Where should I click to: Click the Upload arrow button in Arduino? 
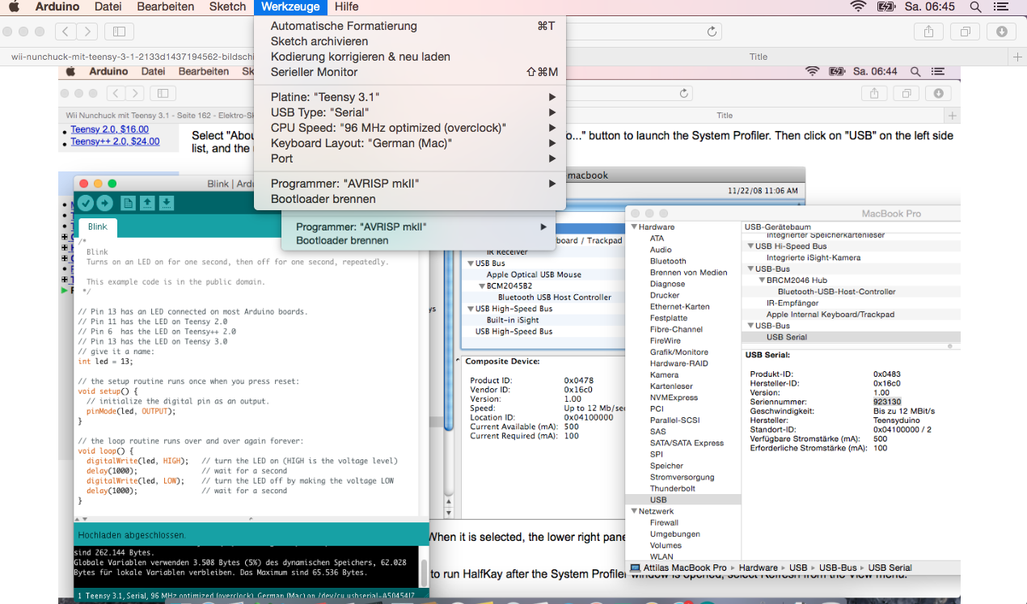[105, 203]
